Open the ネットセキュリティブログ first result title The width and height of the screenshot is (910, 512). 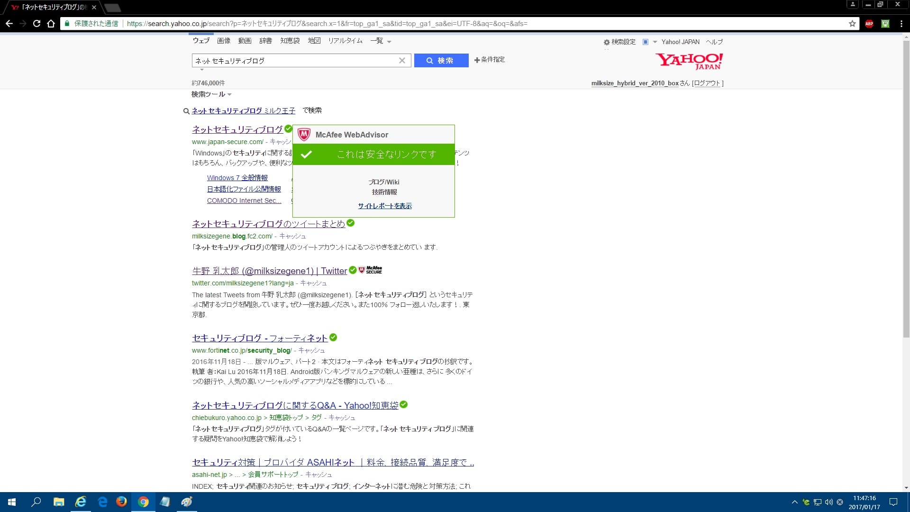coord(237,129)
